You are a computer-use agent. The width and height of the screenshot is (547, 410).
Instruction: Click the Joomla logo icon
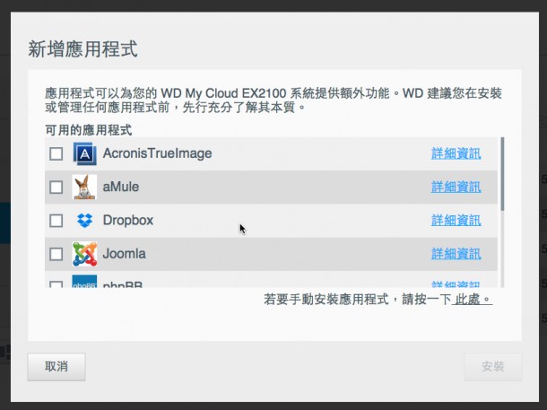pyautogui.click(x=84, y=254)
